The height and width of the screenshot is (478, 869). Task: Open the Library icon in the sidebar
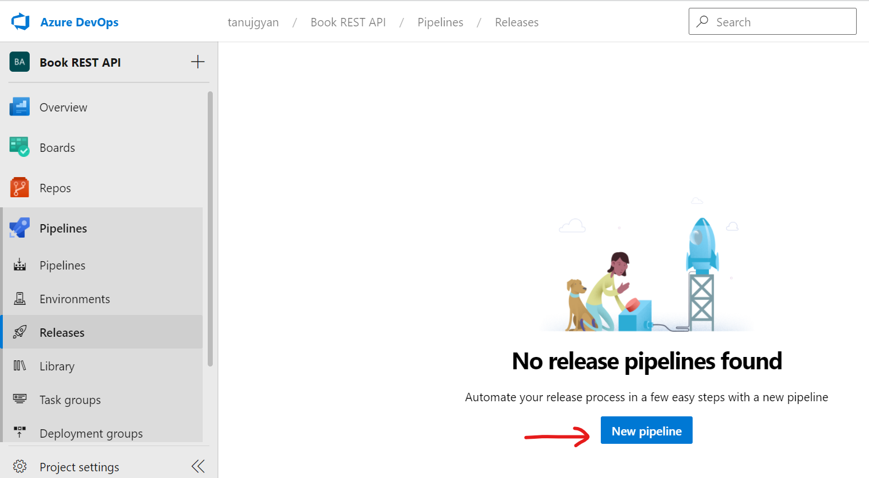20,365
